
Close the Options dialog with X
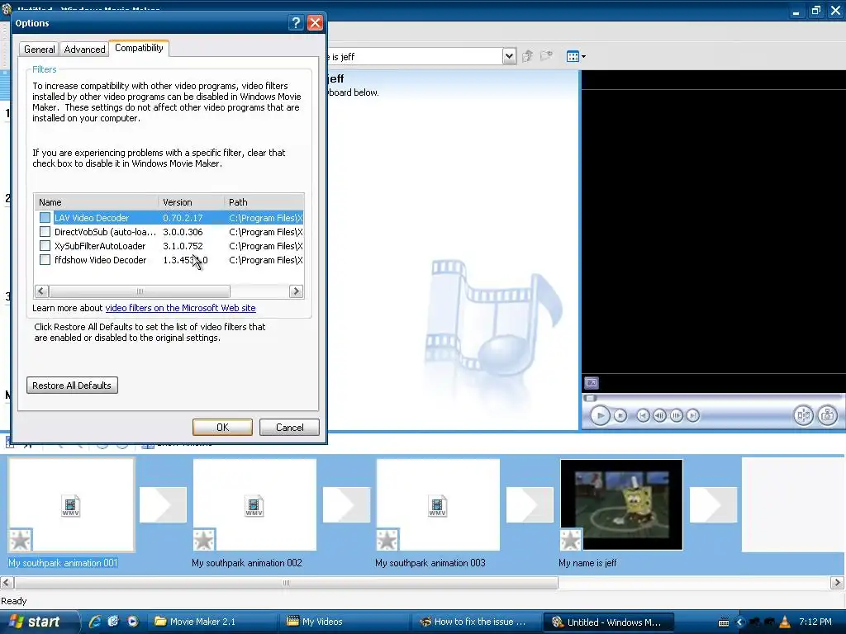point(315,22)
